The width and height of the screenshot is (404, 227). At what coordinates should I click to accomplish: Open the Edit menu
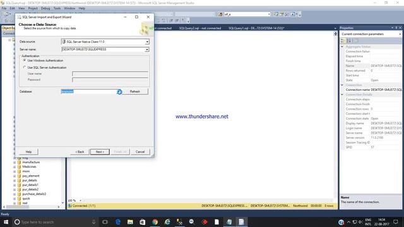(x=13, y=8)
